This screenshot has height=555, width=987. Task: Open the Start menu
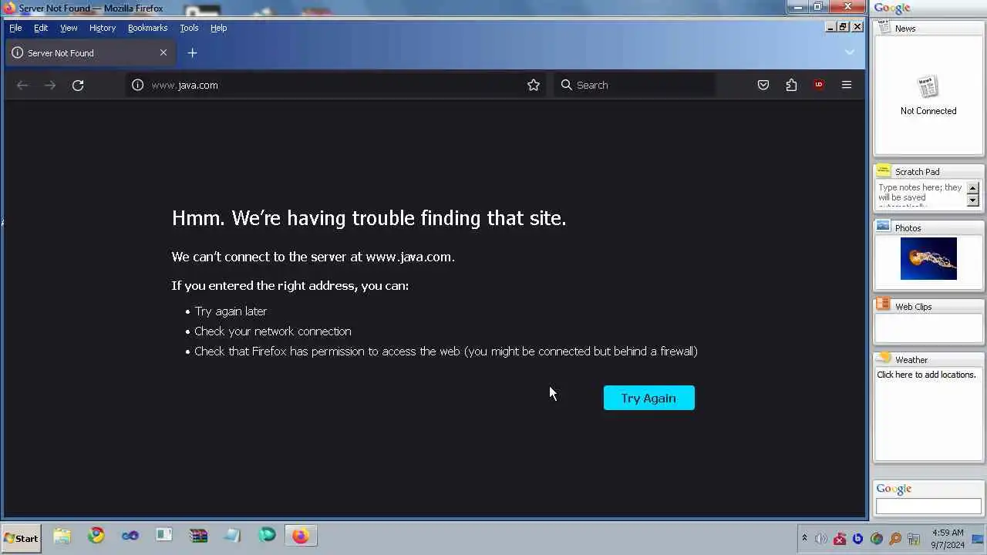tap(21, 538)
